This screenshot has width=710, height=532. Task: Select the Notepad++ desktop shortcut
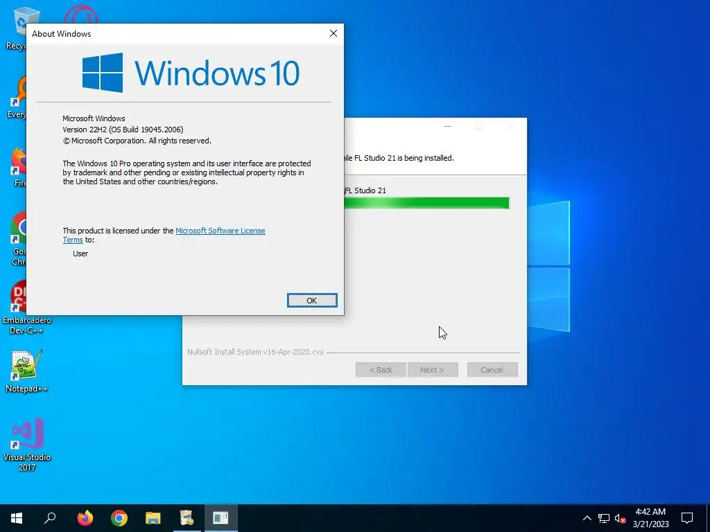[x=26, y=371]
